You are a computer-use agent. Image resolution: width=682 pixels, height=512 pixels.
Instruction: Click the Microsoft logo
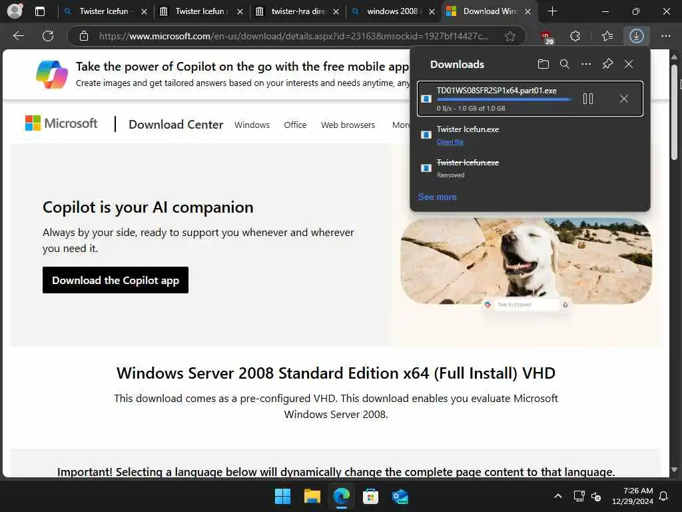61,123
